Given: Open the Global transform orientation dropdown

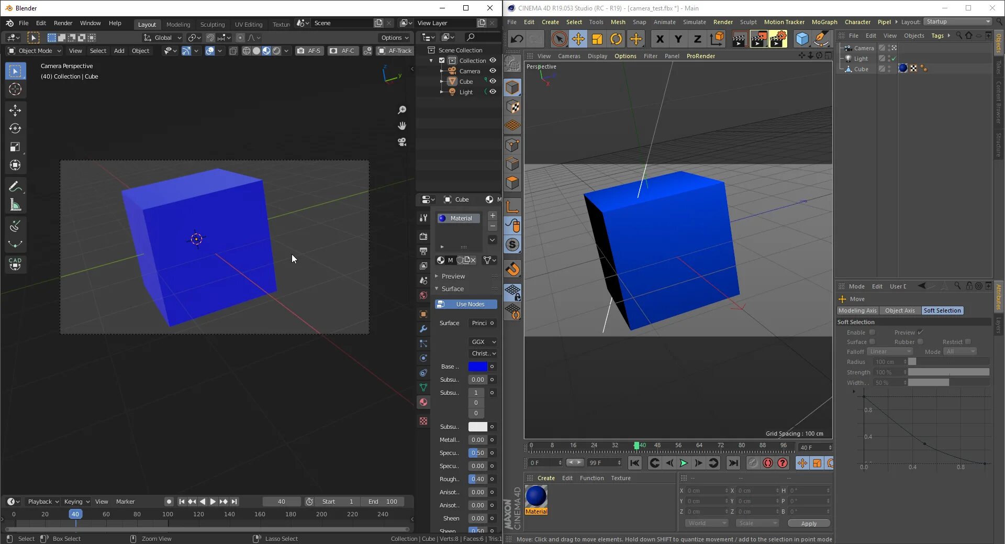Looking at the screenshot, I should coord(162,38).
